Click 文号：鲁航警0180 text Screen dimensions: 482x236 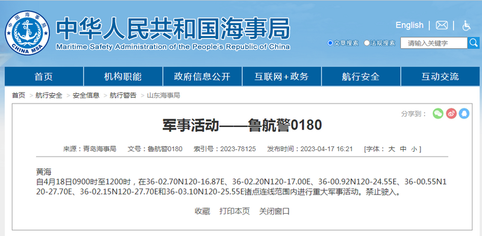coord(155,149)
